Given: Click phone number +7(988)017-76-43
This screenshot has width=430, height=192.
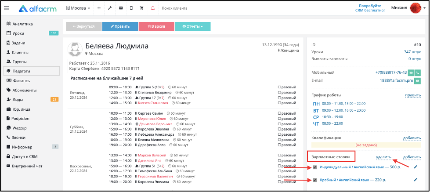Looking at the screenshot, I should click(x=391, y=72).
